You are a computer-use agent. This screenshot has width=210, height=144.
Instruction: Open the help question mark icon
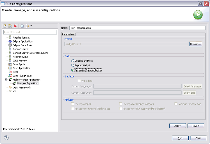point(6,138)
